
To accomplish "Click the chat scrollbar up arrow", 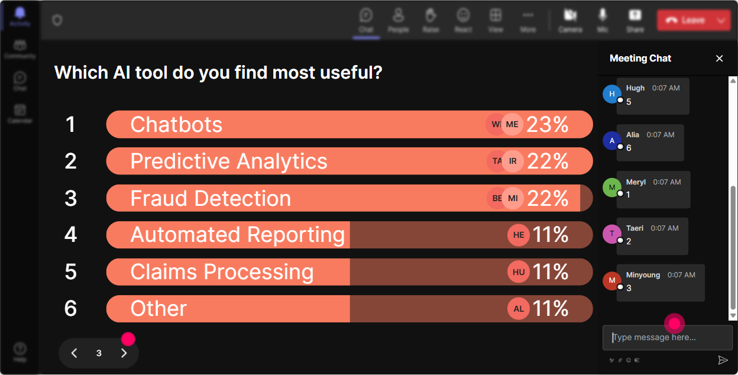I will click(733, 80).
